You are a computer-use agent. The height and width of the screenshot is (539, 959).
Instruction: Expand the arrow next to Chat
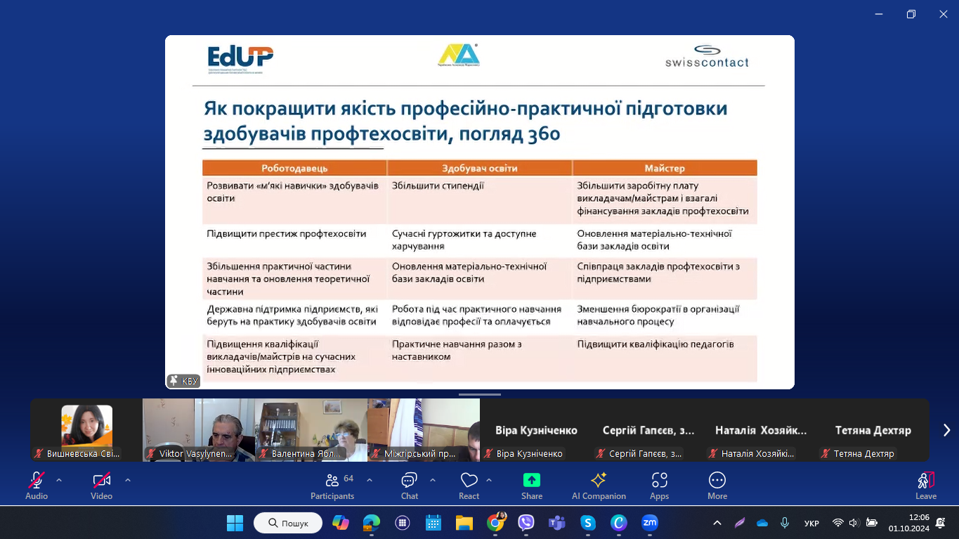[433, 480]
